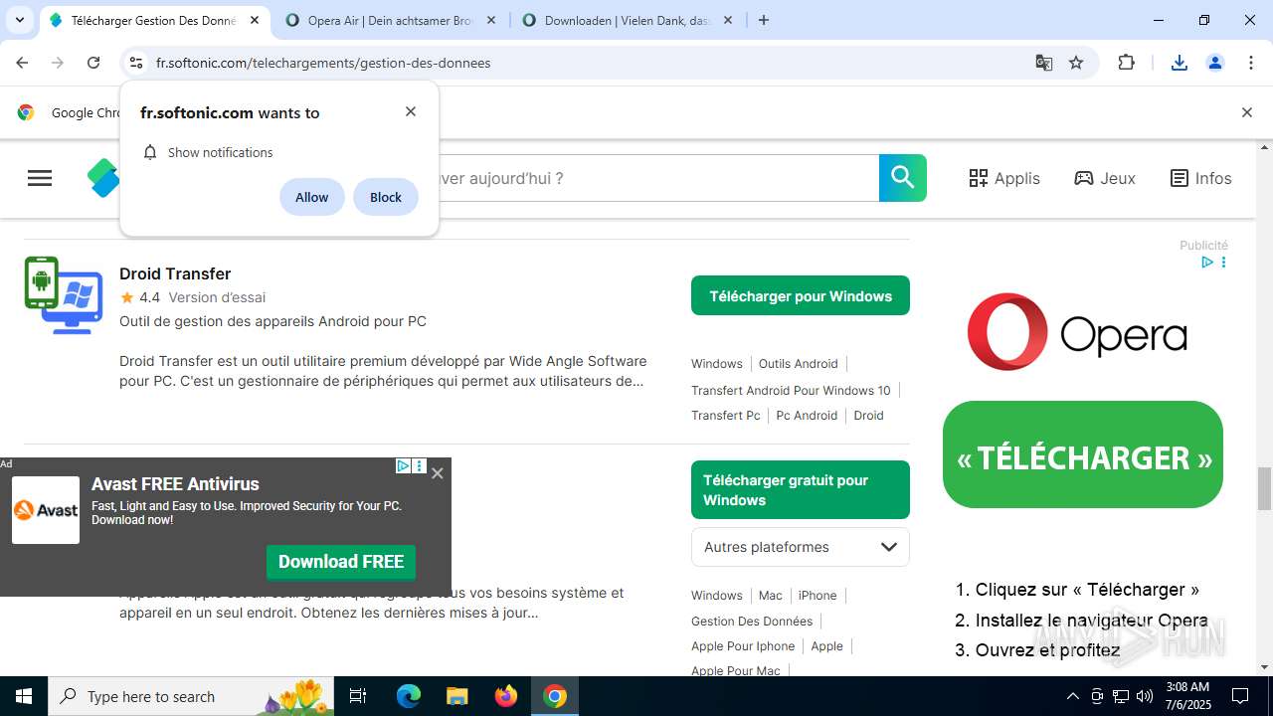Open notification center icon

[x=1240, y=696]
